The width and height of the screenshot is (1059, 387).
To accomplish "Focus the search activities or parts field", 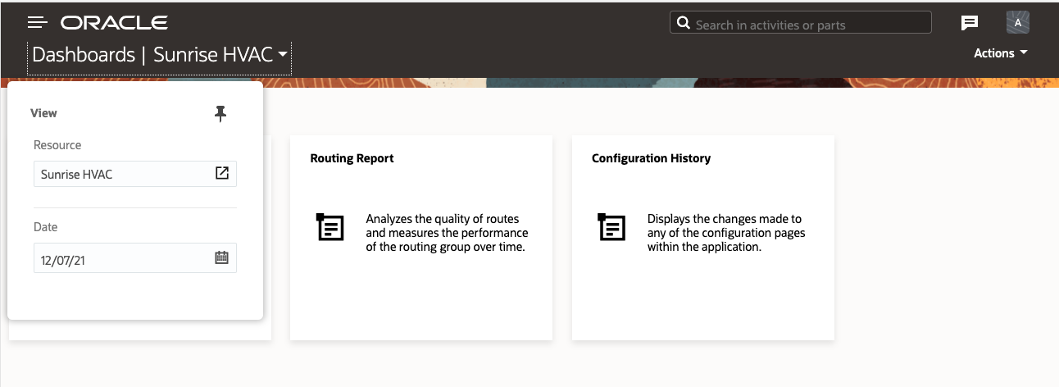I will point(807,23).
